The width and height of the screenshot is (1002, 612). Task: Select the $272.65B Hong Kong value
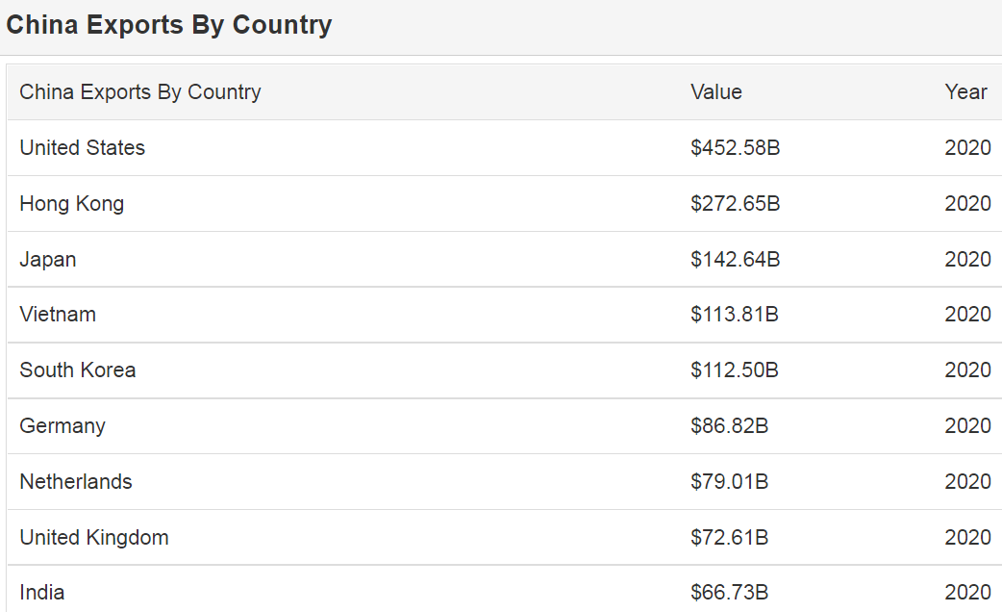coord(736,204)
